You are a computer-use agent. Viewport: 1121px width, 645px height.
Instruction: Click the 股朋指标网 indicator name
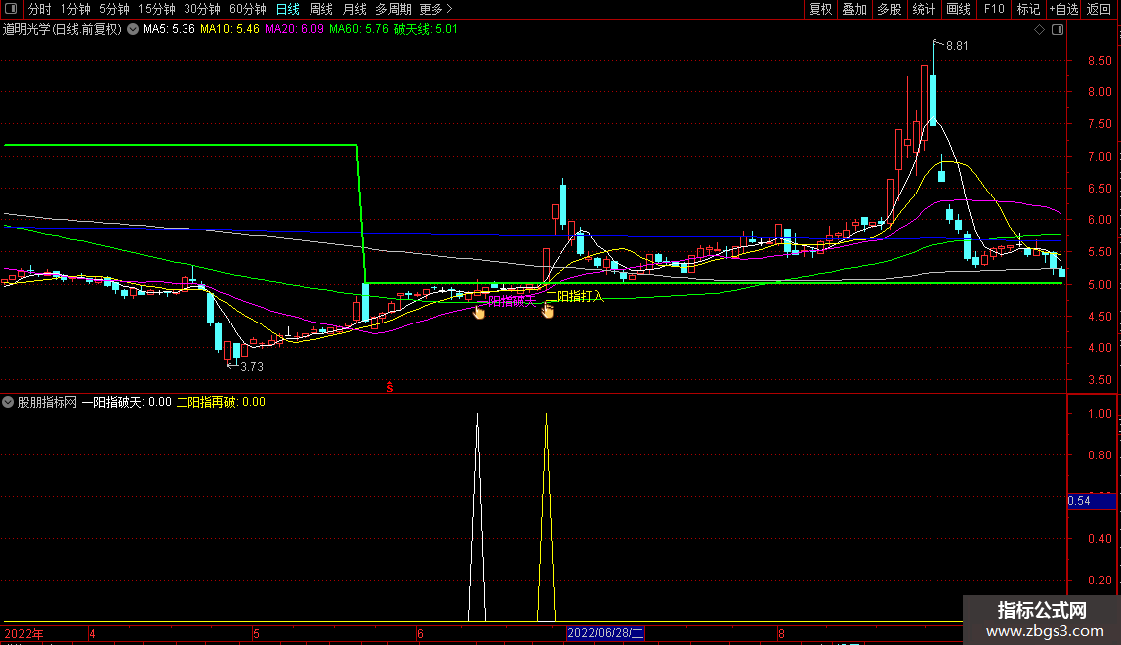(48, 402)
